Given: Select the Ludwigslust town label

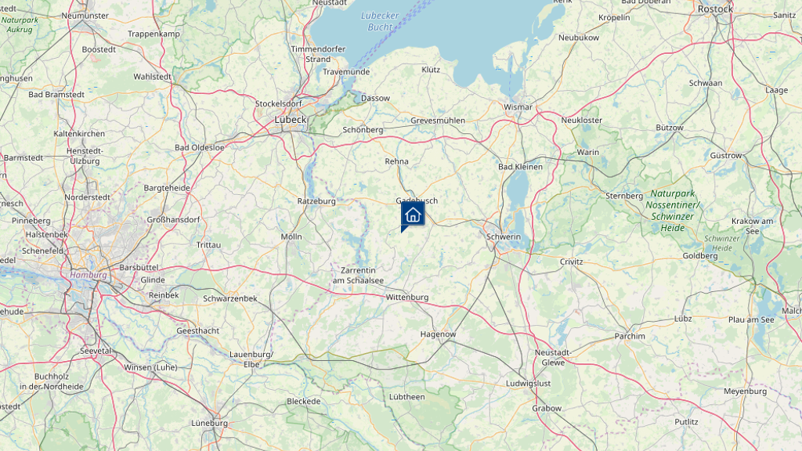Looking at the screenshot, I should click(528, 384).
